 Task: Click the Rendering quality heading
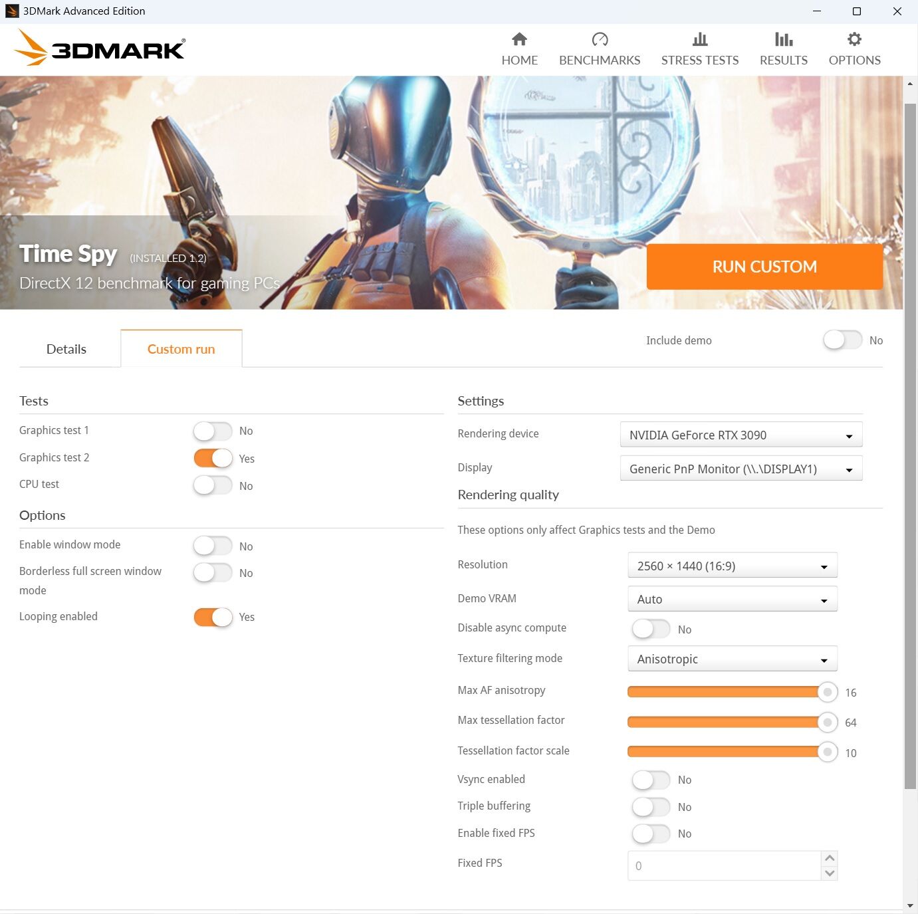[509, 495]
